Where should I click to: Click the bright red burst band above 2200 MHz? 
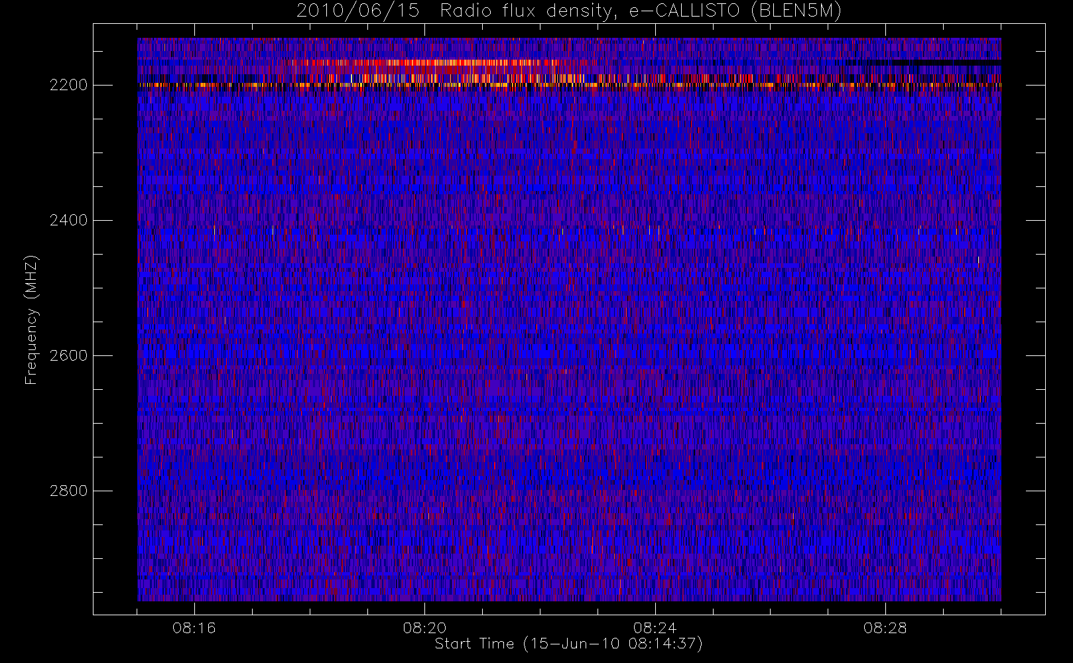438,63
